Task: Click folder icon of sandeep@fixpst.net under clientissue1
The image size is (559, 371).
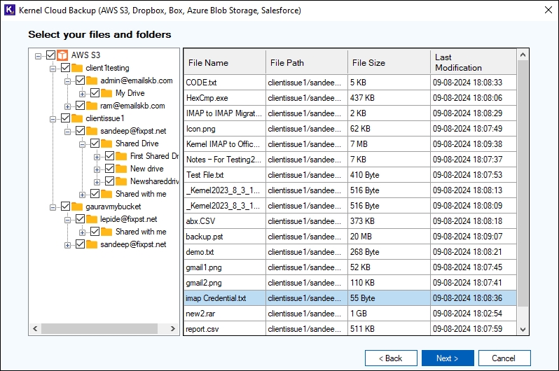Action: coord(92,131)
